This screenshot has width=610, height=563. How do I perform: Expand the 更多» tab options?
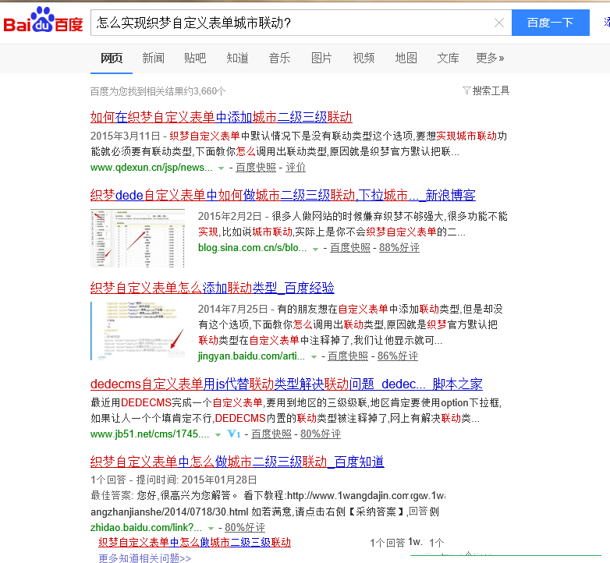490,58
